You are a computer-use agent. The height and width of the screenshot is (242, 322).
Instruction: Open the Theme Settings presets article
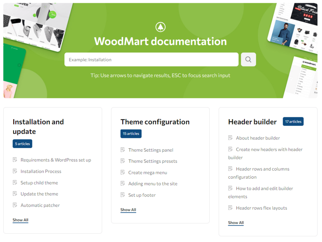tap(153, 161)
